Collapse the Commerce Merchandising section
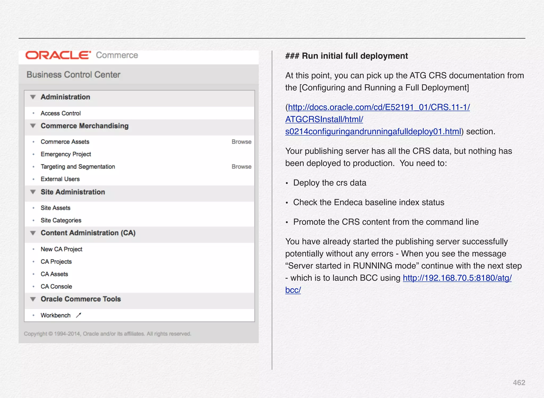The width and height of the screenshot is (544, 398). 33,126
